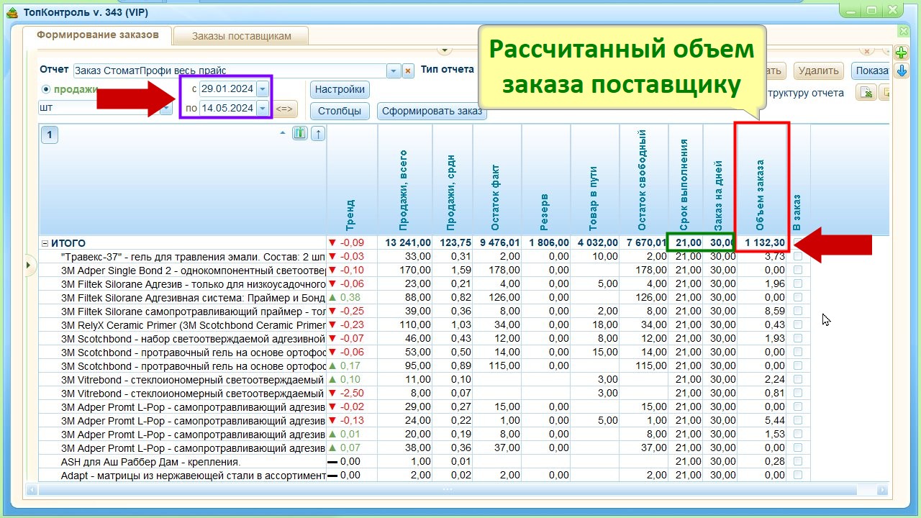Click Остаток факт value 126,00
The height and width of the screenshot is (518, 921).
(505, 297)
